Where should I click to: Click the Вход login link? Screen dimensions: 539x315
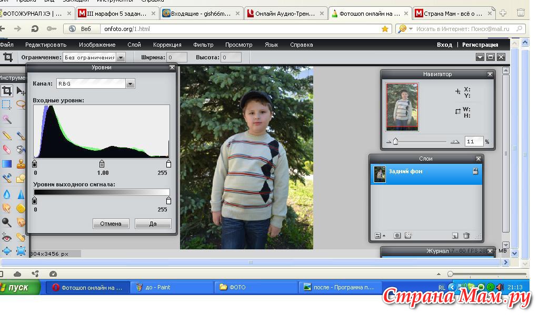(444, 45)
